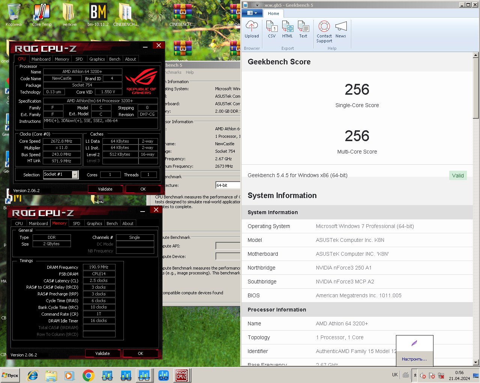The image size is (480, 383).
Task: Click the NVIDIA nForce3 250 A1 Northbridge value
Action: [x=344, y=268]
